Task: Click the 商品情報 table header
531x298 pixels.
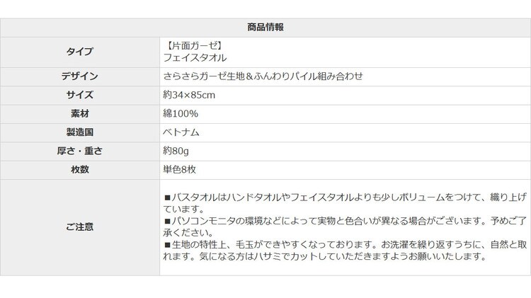Action: (266, 28)
